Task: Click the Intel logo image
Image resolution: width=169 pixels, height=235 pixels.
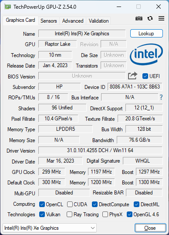Action: [x=146, y=54]
